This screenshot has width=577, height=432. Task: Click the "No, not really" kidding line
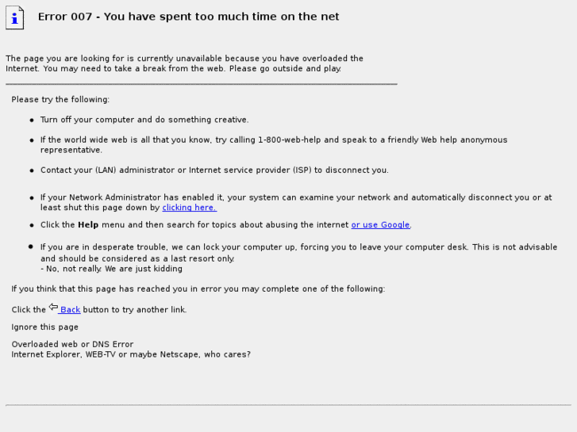coord(111,269)
